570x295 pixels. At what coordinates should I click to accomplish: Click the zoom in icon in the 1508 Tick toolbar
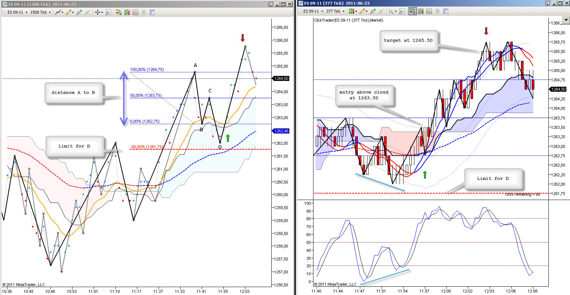pyautogui.click(x=79, y=12)
